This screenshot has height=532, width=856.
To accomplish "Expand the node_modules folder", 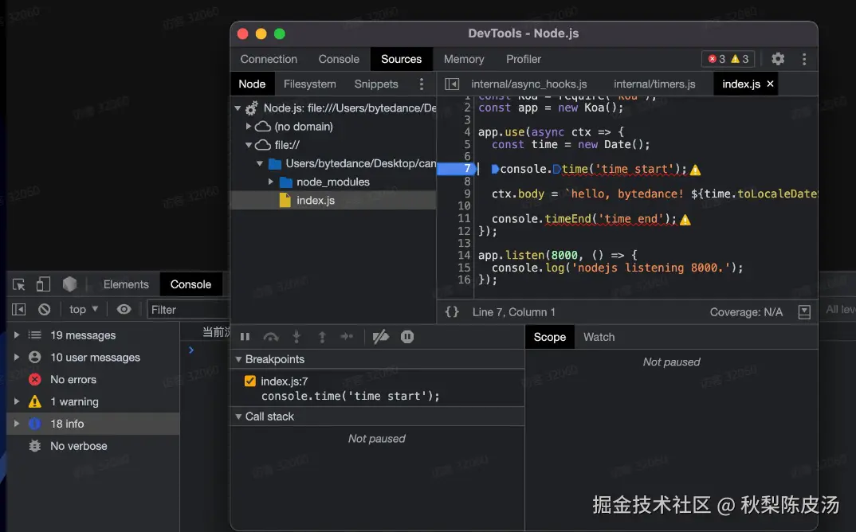I will (271, 182).
